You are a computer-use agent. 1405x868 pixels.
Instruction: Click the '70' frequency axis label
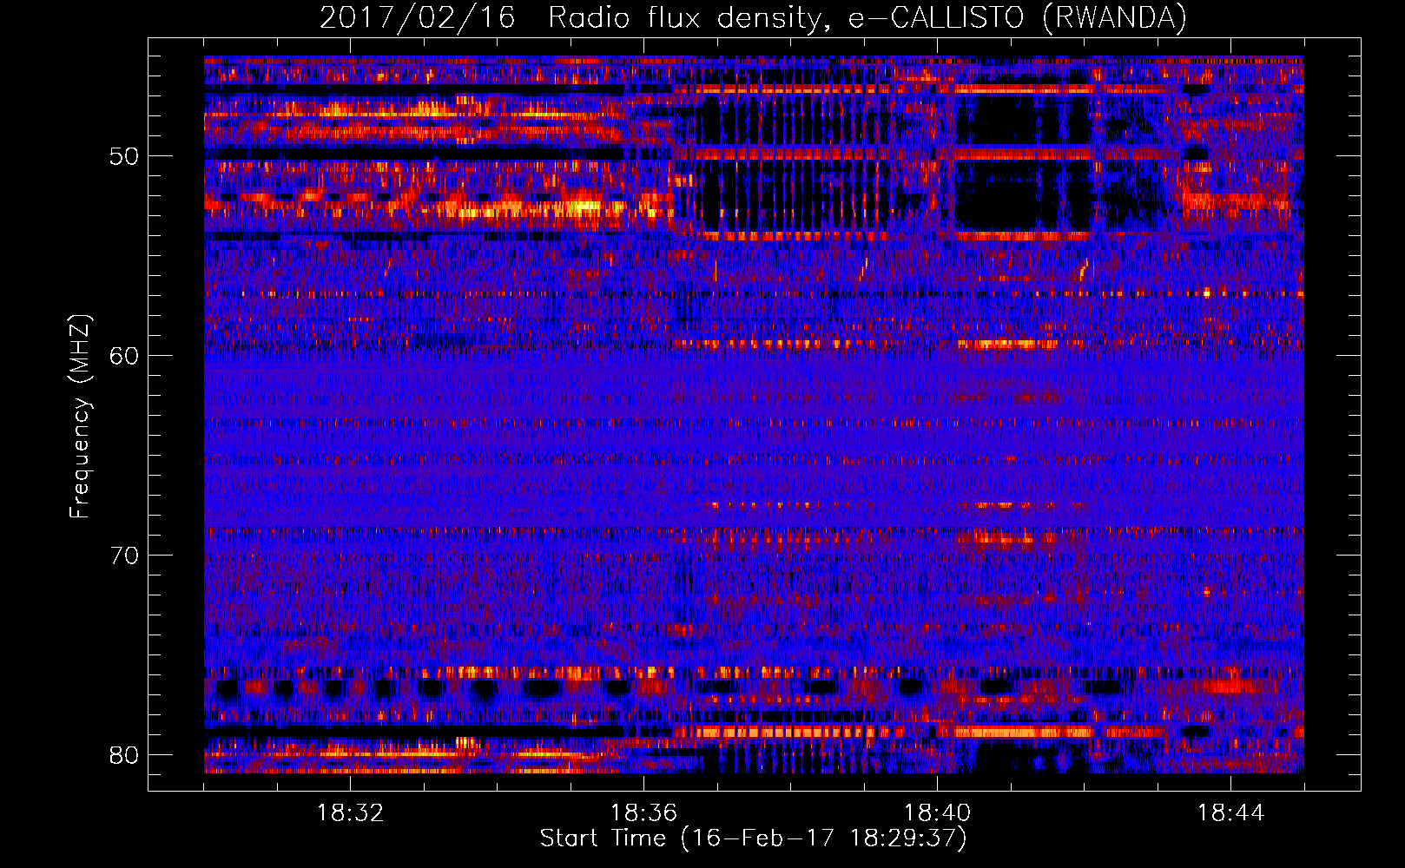tap(124, 556)
